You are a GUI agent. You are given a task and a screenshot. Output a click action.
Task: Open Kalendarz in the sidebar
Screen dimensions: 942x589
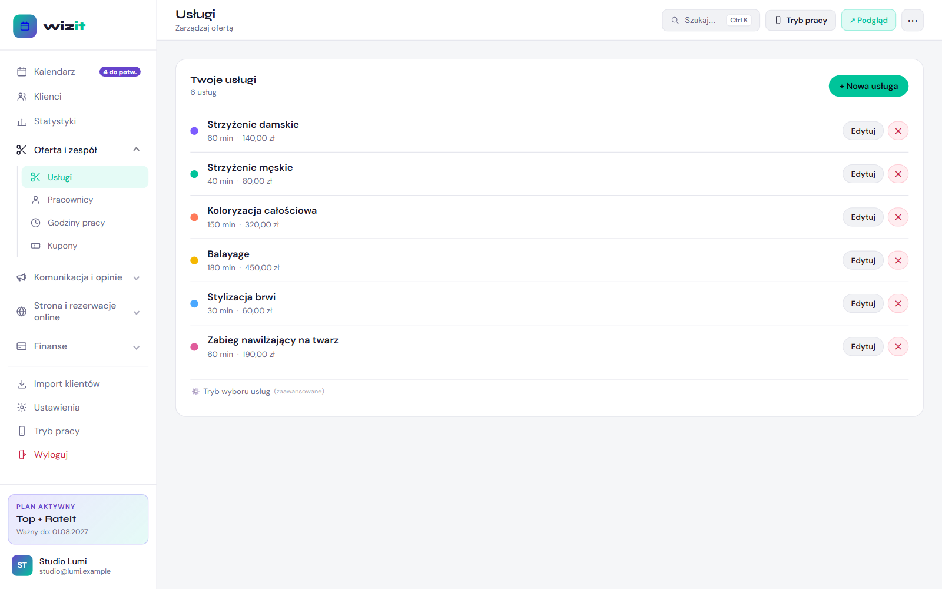78,72
